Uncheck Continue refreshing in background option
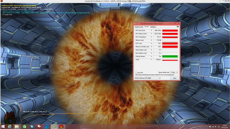230x129 pixels. point(136,75)
